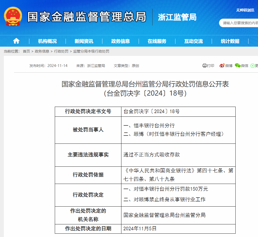Click the 行政处罚决定 header cell
The height and width of the screenshot is (237, 258).
pos(88,195)
